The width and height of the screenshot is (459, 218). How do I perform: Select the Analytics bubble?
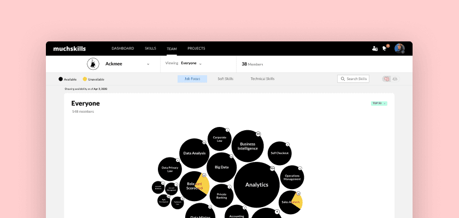point(257,185)
